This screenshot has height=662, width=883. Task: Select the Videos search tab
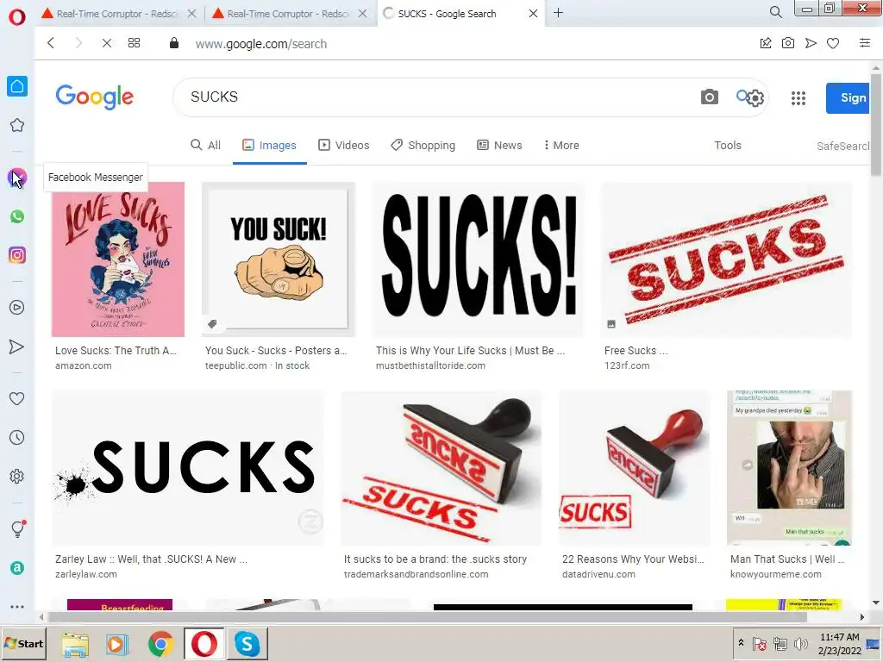tap(343, 145)
